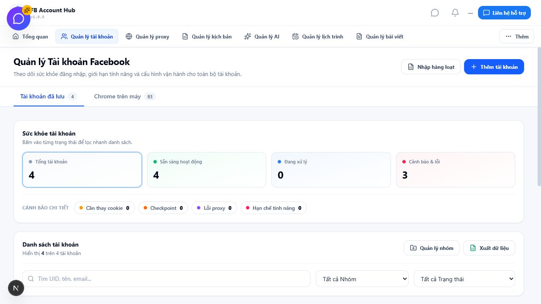This screenshot has height=304, width=541.
Task: Open the Quản lý lịch trình menu
Action: coord(317,37)
